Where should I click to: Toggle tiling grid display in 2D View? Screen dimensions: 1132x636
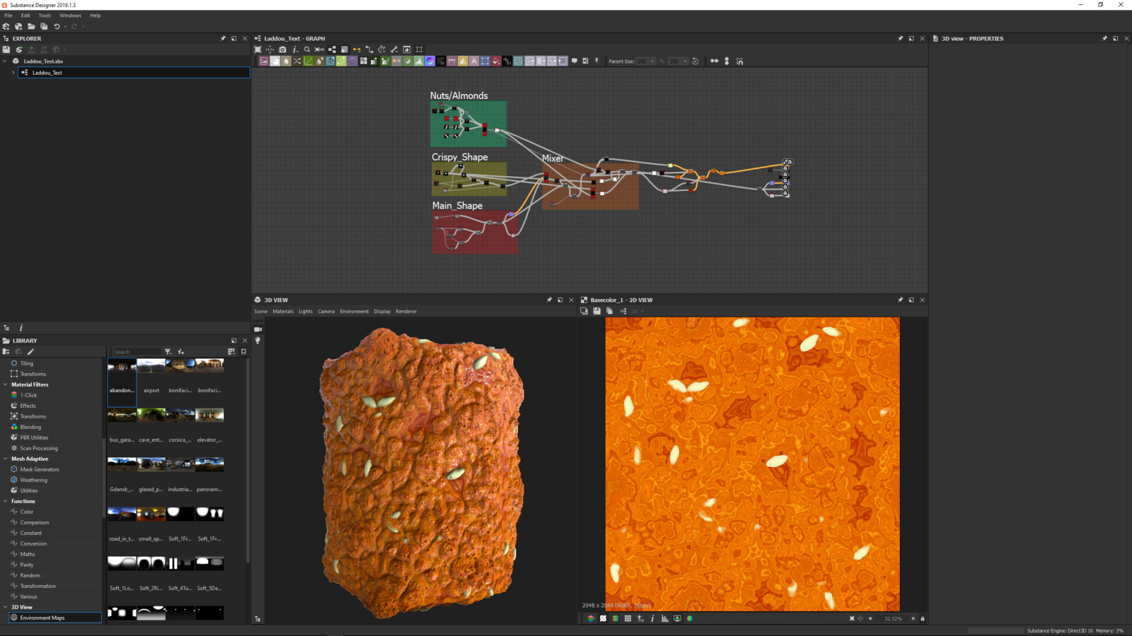pos(628,618)
